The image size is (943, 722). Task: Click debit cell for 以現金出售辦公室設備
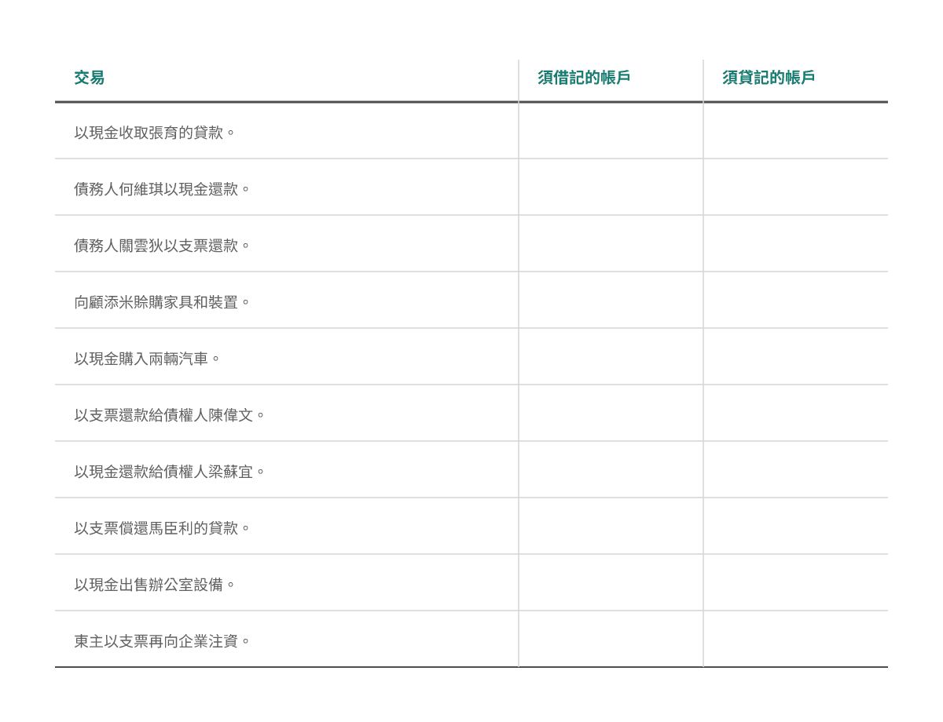pyautogui.click(x=611, y=583)
